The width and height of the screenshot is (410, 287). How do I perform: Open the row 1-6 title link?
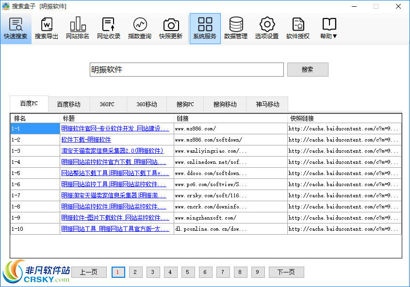[114, 184]
